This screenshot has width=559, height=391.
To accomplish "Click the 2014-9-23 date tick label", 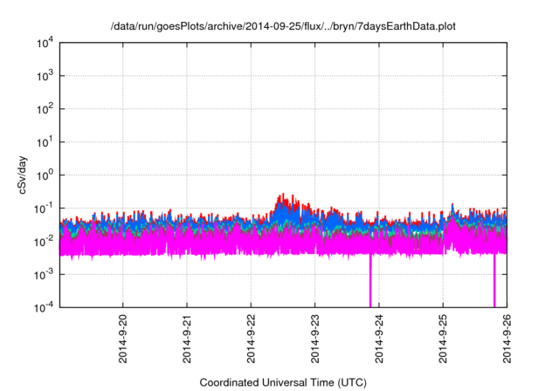I will pyautogui.click(x=314, y=339).
